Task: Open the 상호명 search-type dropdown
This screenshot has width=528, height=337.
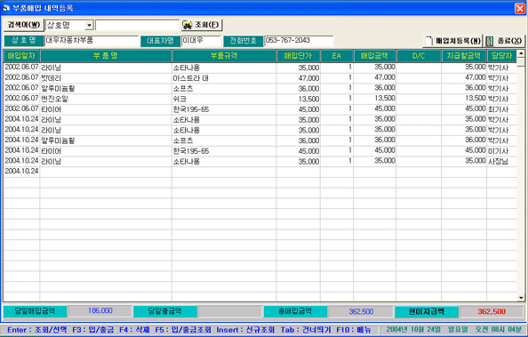Action: (89, 25)
